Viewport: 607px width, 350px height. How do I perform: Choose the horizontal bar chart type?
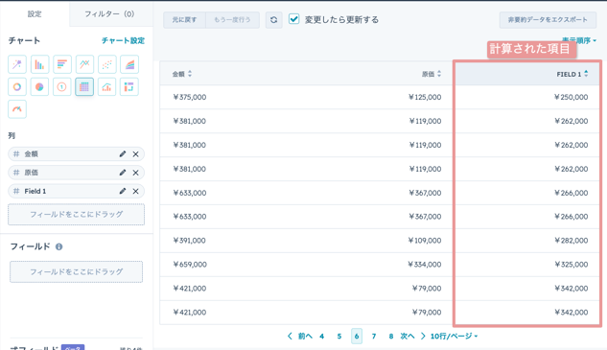(62, 64)
